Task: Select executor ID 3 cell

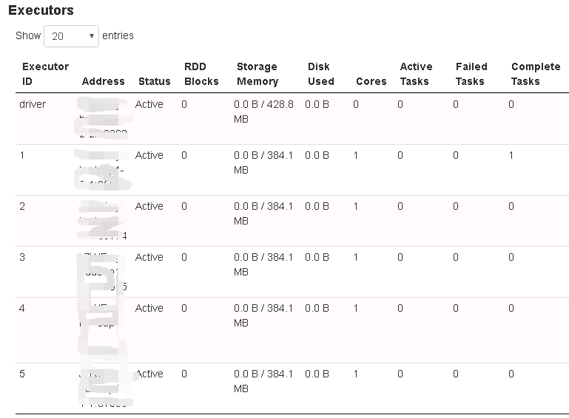Action: (22, 257)
